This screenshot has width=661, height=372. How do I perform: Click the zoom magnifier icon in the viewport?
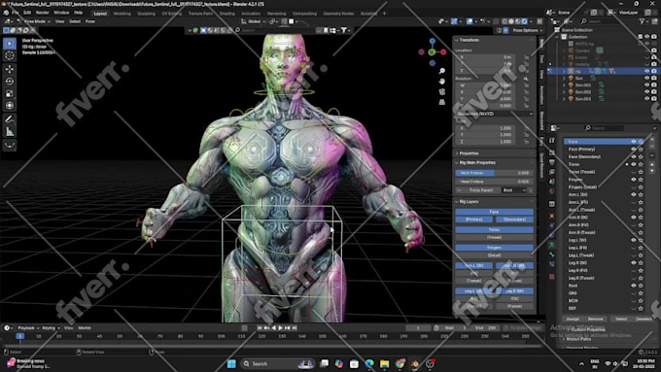(441, 71)
